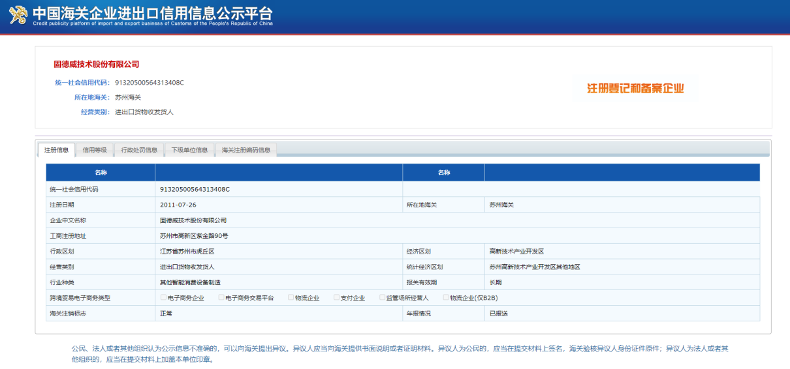This screenshot has height=369, width=790.
Task: Click the 企业中文名称 row label
Action: pyautogui.click(x=68, y=220)
